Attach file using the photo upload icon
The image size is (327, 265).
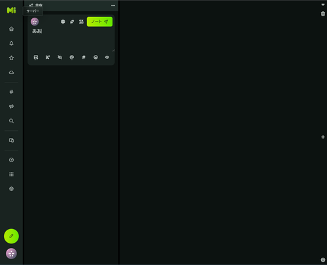(36, 58)
